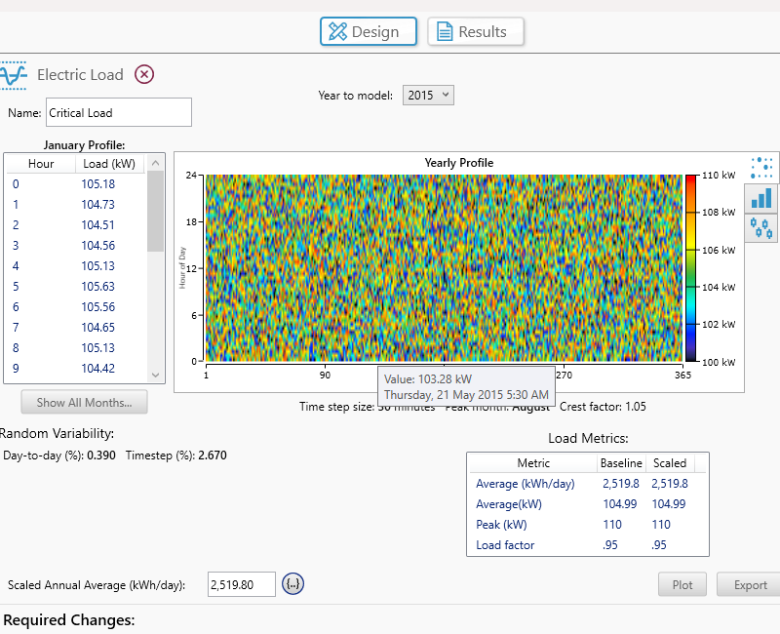Screen dimensions: 780x634
Task: Click the Load (kW) column header
Action: coord(109,164)
